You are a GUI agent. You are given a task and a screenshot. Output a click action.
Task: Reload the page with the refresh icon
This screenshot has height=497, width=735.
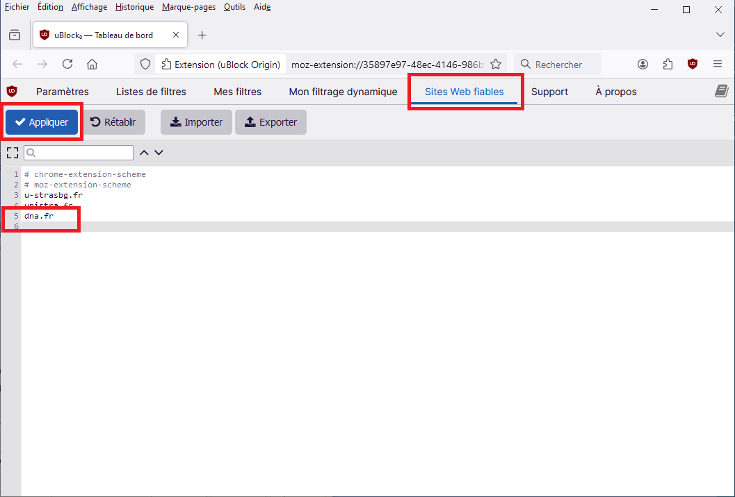[67, 64]
